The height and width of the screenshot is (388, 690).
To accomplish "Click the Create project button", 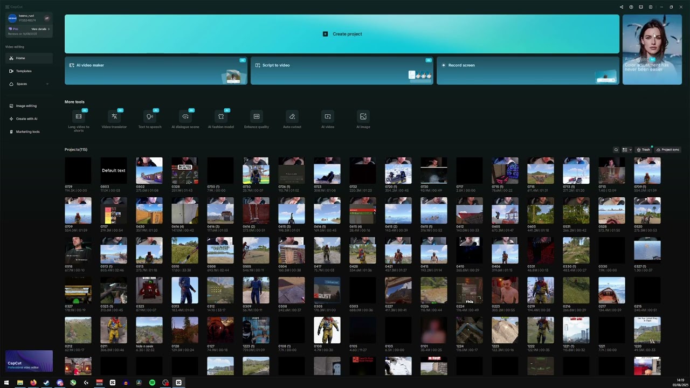I will coord(342,34).
